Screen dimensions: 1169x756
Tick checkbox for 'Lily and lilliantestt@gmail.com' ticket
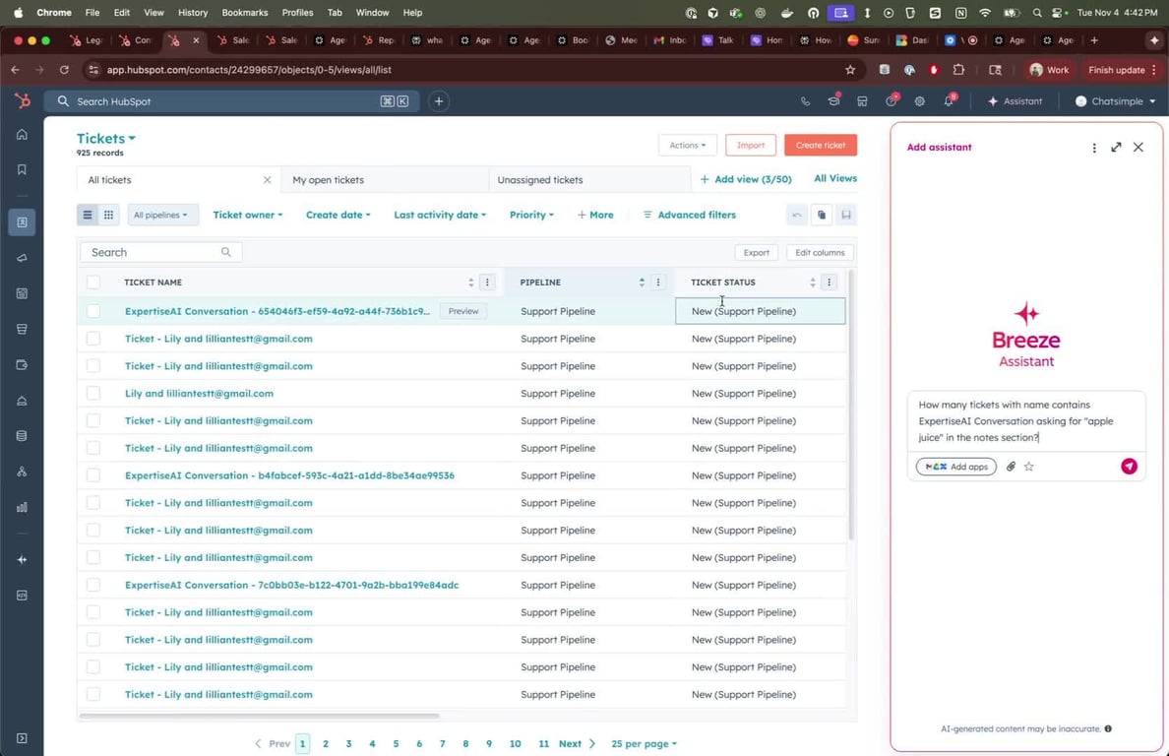(93, 394)
